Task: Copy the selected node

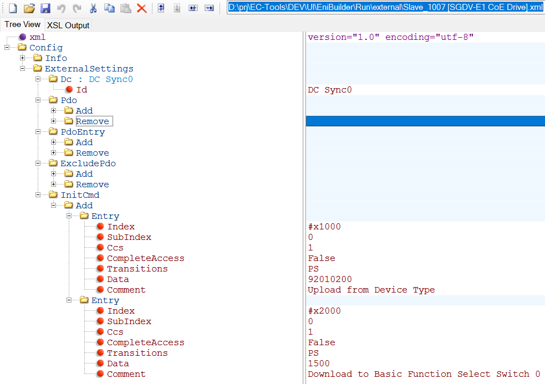Action: tap(109, 7)
